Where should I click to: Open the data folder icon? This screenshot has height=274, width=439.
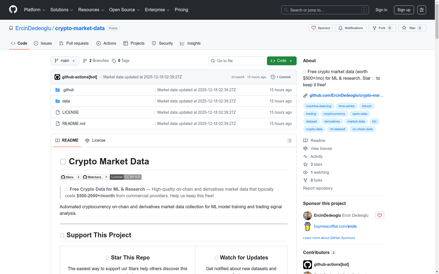coord(58,101)
